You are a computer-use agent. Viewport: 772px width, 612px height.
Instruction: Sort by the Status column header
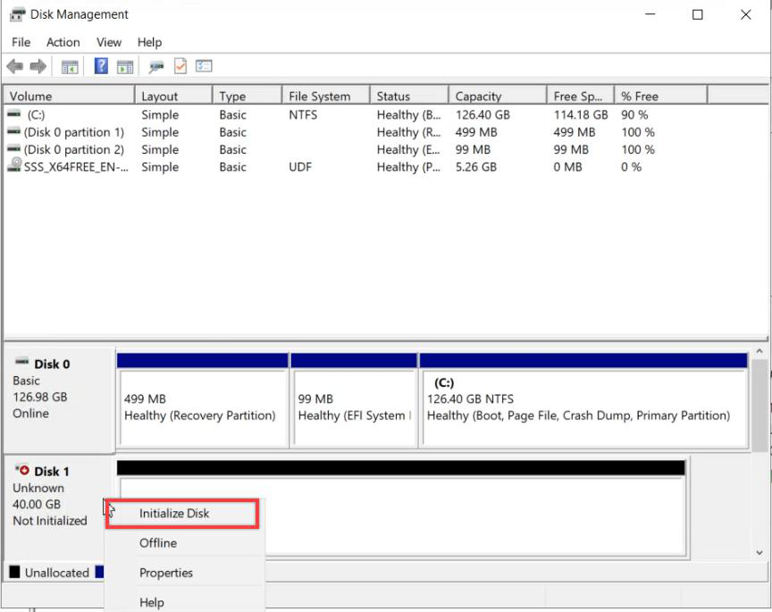(409, 96)
